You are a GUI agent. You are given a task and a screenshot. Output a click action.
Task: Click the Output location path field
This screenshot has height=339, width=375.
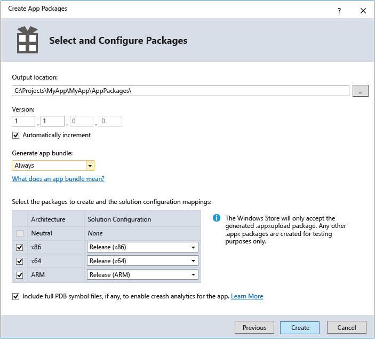click(x=180, y=91)
